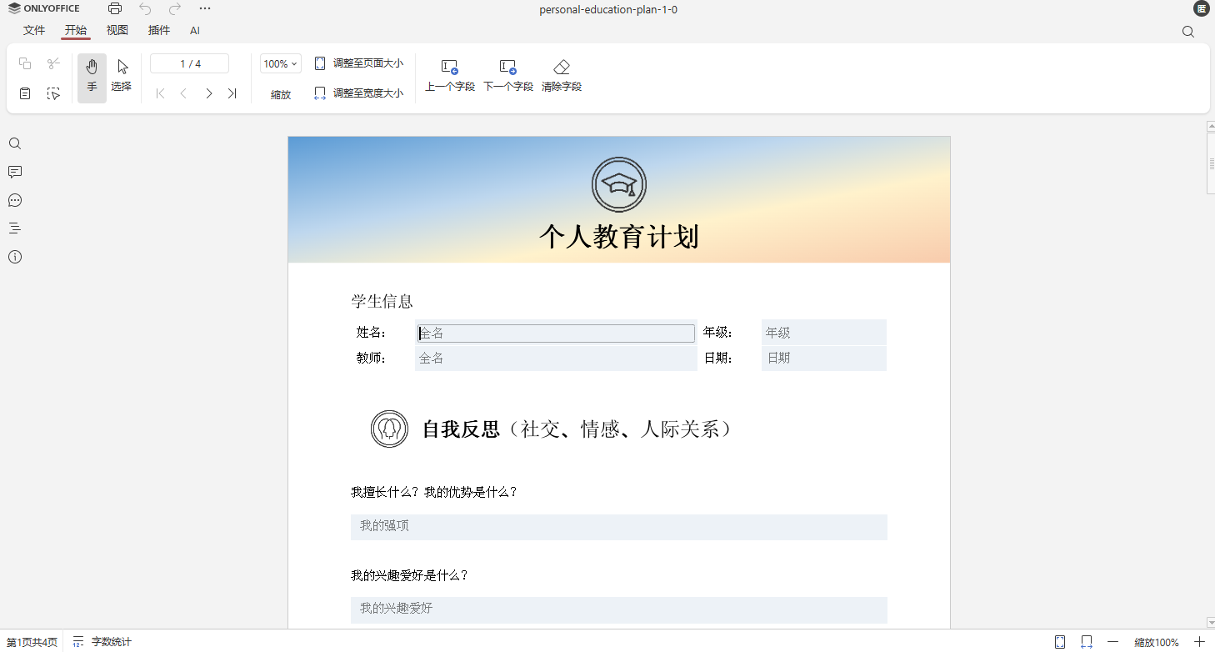This screenshot has height=652, width=1215.
Task: Click the undo arrow icon
Action: pyautogui.click(x=145, y=9)
